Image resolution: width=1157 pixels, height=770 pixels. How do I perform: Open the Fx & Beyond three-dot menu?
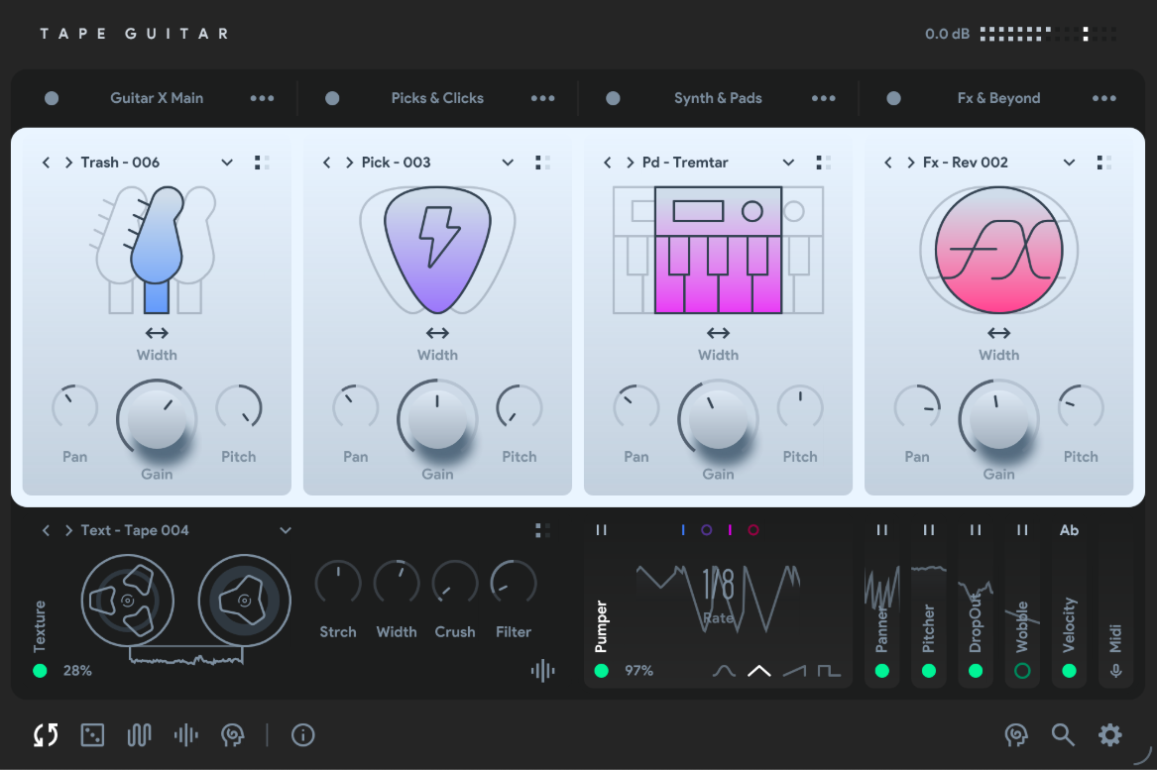pos(1103,98)
